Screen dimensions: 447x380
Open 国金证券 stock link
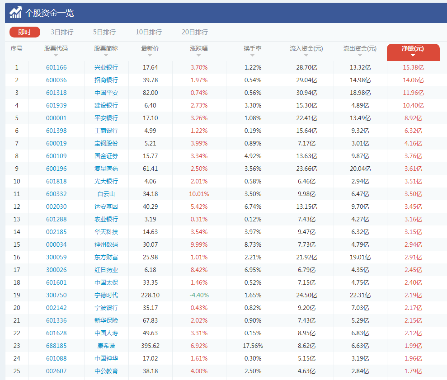pyautogui.click(x=106, y=156)
